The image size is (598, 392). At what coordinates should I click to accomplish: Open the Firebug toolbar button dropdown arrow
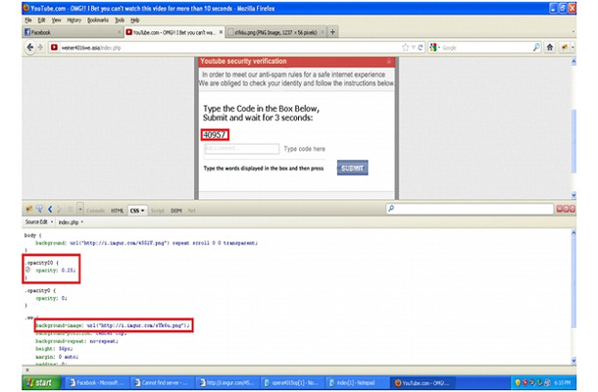(x=573, y=47)
